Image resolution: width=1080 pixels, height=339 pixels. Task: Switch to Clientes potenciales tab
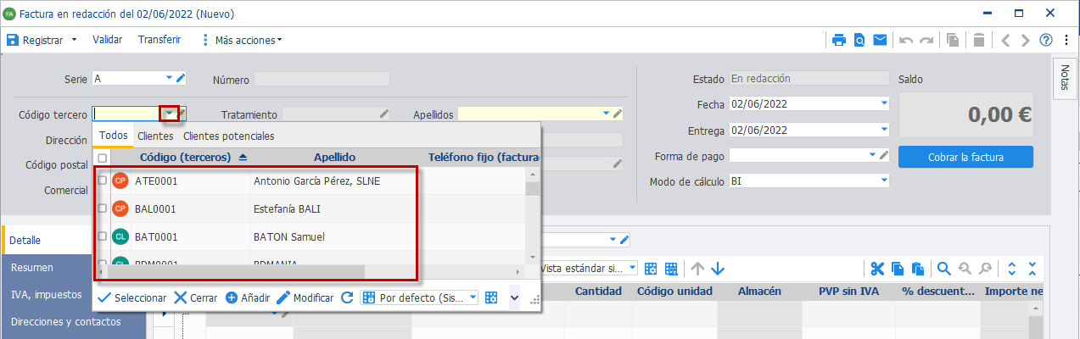pyautogui.click(x=229, y=136)
